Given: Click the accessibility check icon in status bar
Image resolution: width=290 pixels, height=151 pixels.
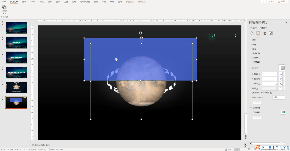Looking at the screenshot, I should pos(49,149).
